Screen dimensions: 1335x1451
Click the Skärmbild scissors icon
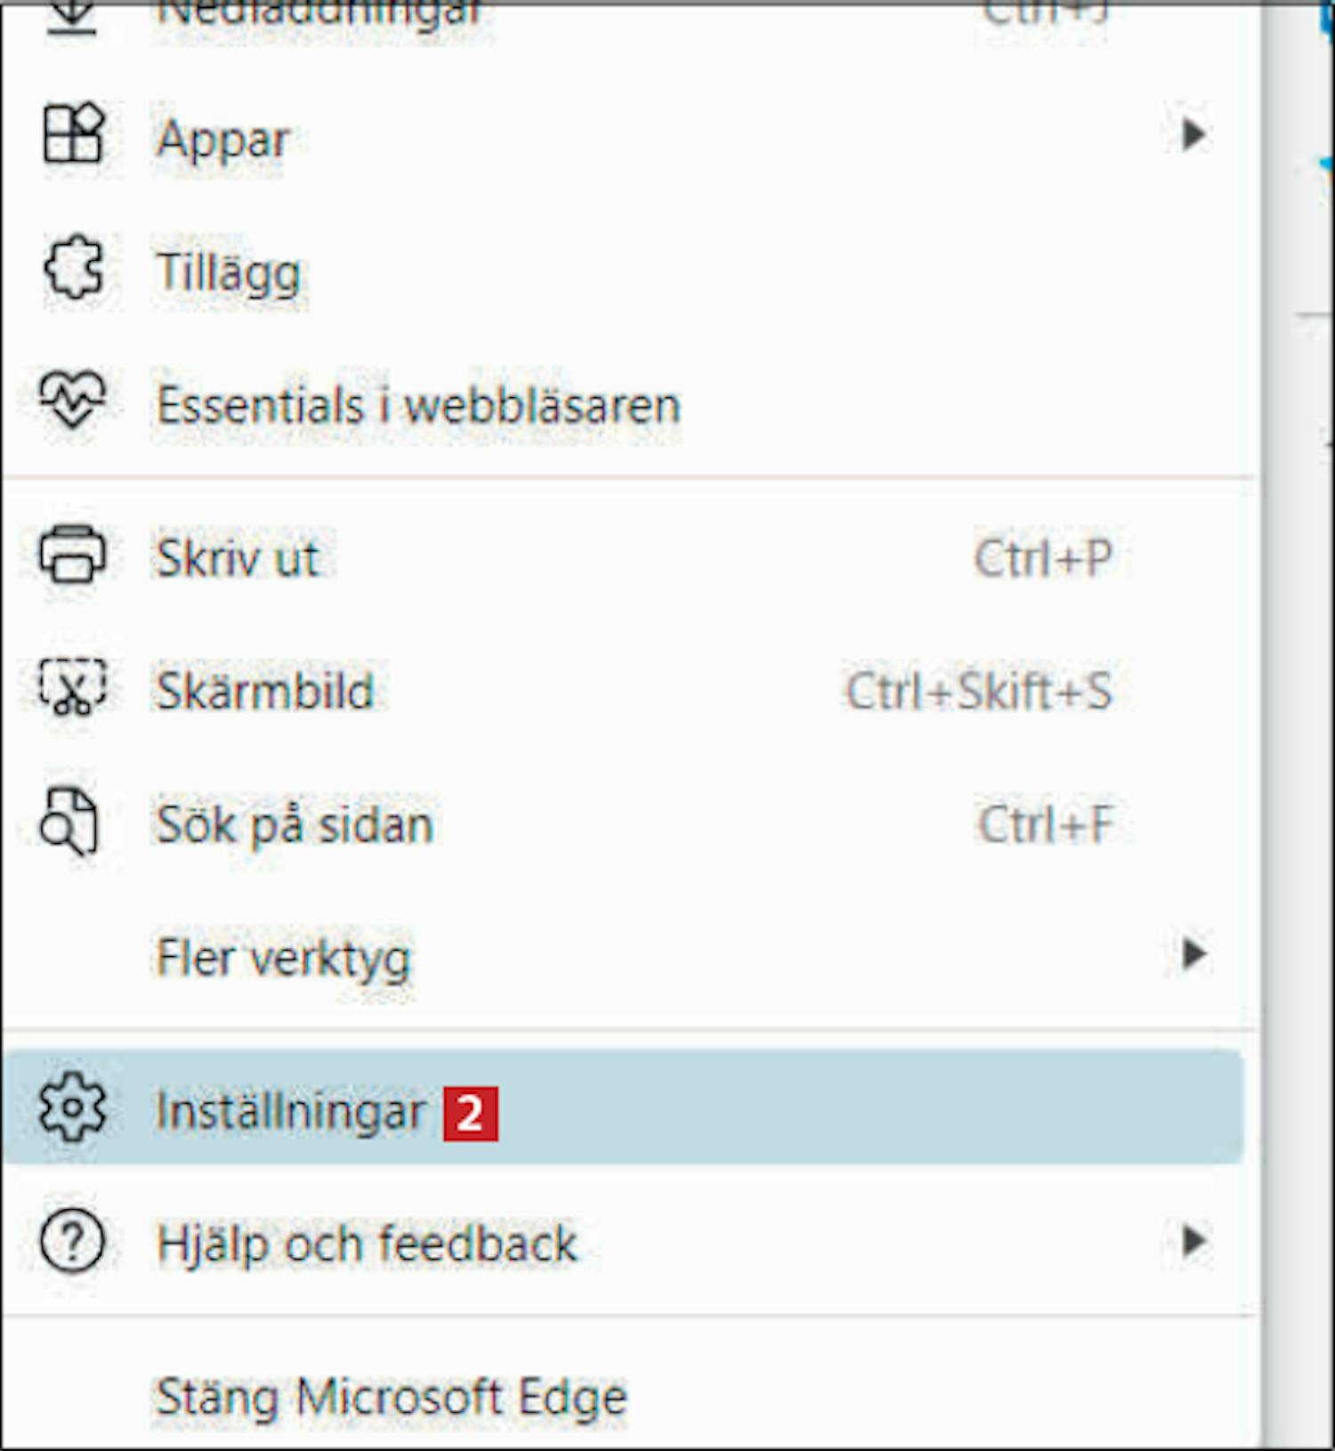pyautogui.click(x=73, y=687)
